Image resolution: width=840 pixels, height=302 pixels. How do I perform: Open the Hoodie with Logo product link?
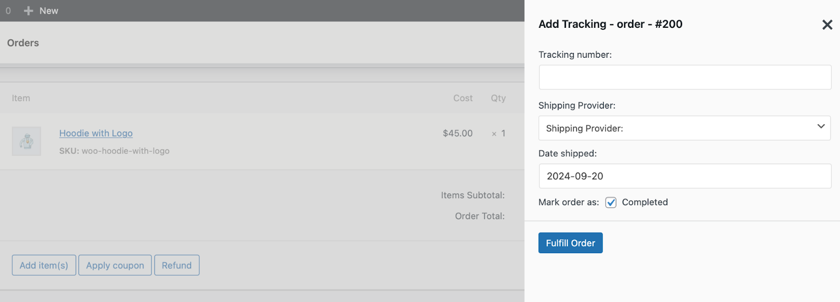pyautogui.click(x=96, y=133)
